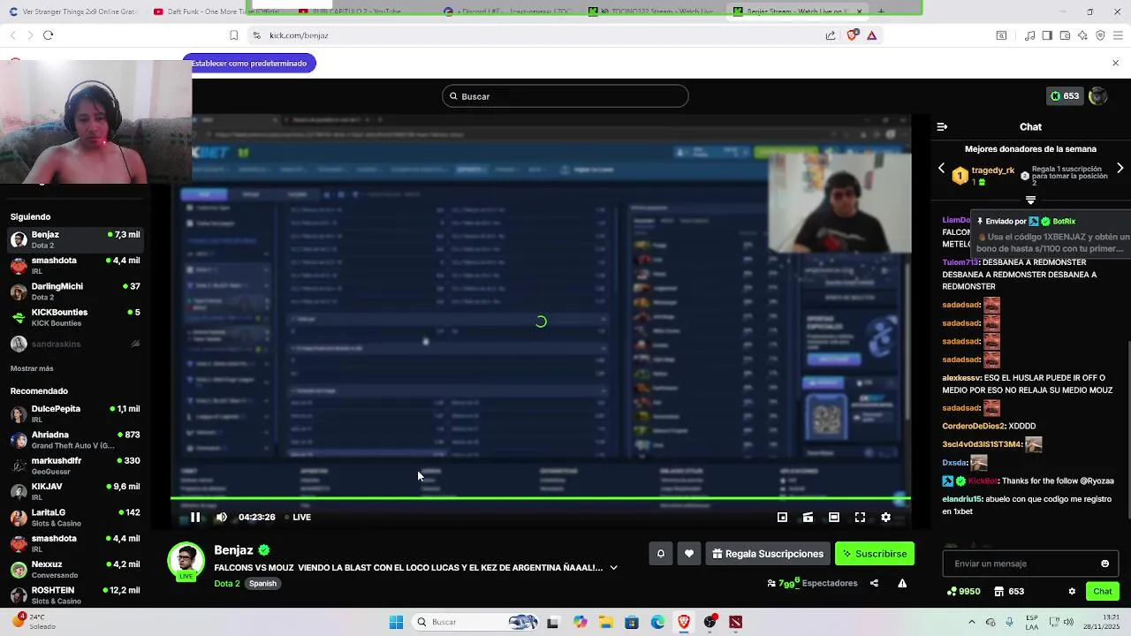Open offline sandraskins channel
This screenshot has height=636, width=1131.
75,344
